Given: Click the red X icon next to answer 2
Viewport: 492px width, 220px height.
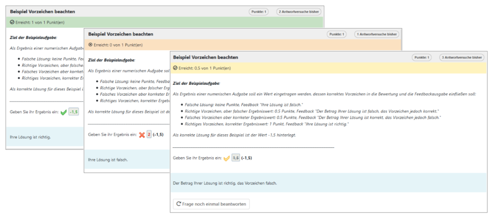Looking at the screenshot, I should (x=141, y=135).
